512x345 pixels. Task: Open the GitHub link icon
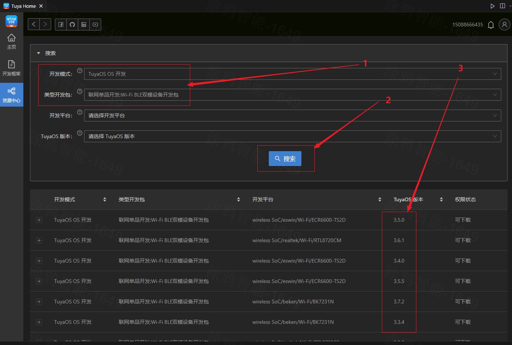tap(72, 25)
